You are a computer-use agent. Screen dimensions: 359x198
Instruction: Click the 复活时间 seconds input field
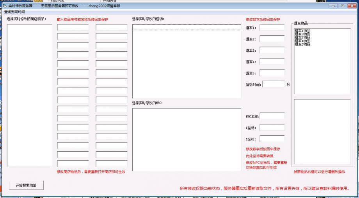pos(273,84)
